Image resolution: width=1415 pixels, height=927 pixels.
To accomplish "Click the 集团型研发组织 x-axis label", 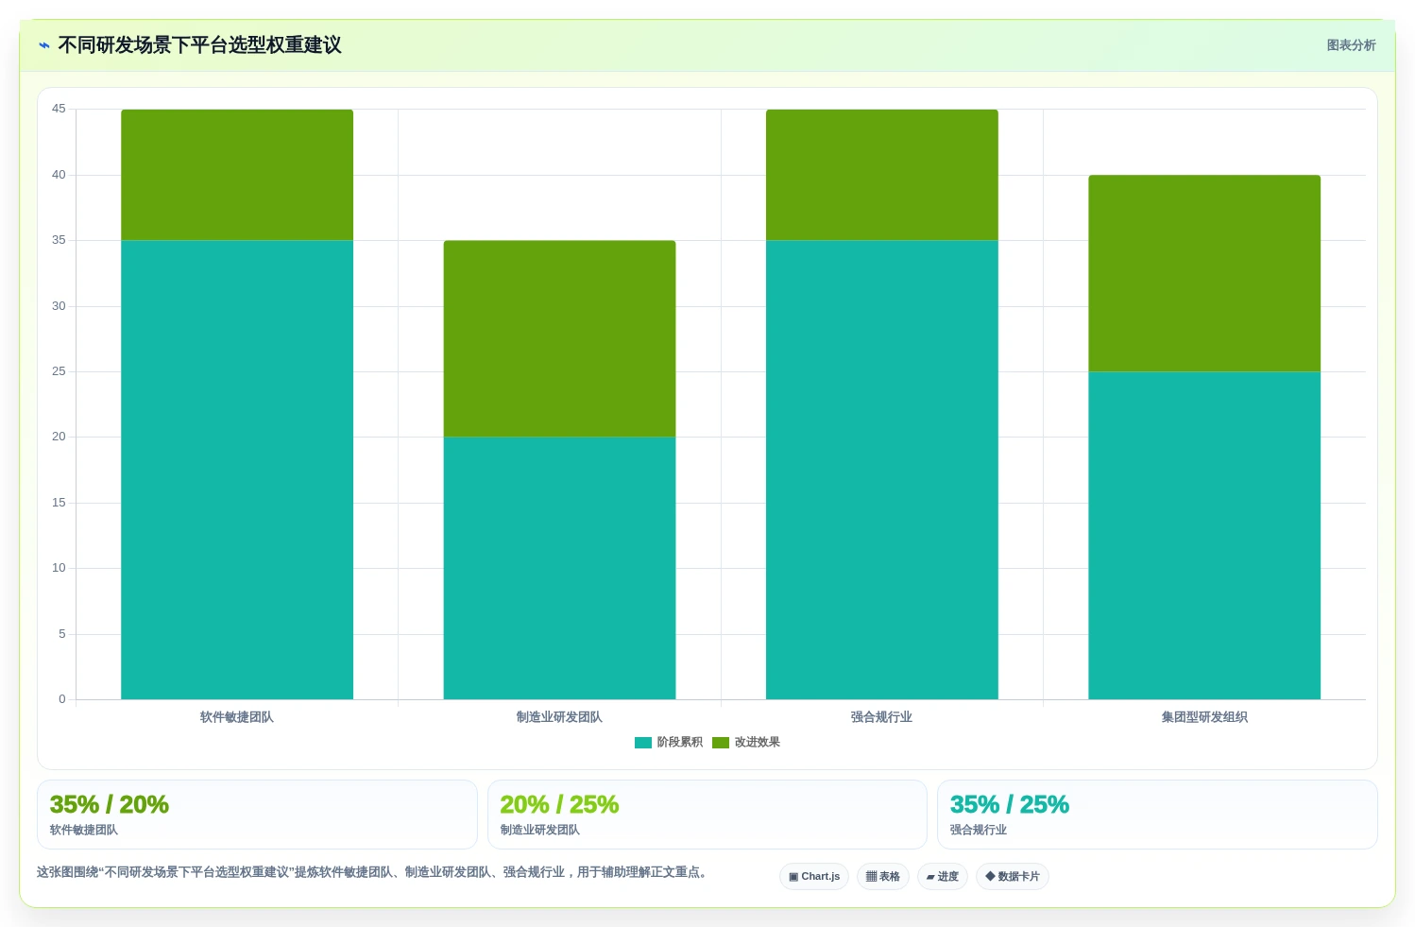I will click(1204, 717).
